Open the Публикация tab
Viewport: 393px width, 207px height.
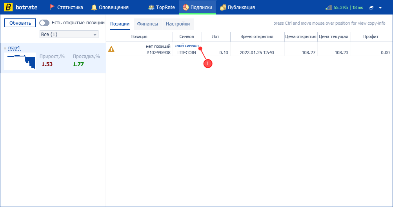pyautogui.click(x=238, y=7)
